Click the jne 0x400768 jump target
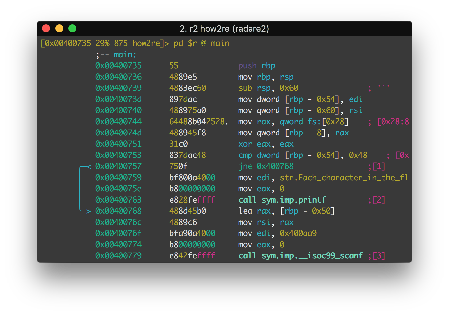 [275, 166]
